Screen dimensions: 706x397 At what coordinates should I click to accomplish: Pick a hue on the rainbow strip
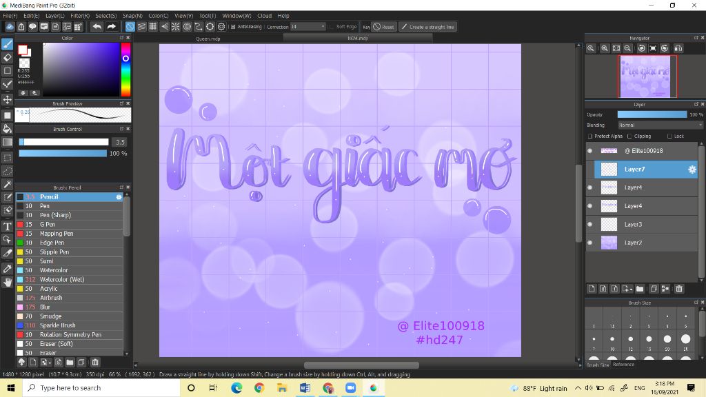[x=125, y=70]
